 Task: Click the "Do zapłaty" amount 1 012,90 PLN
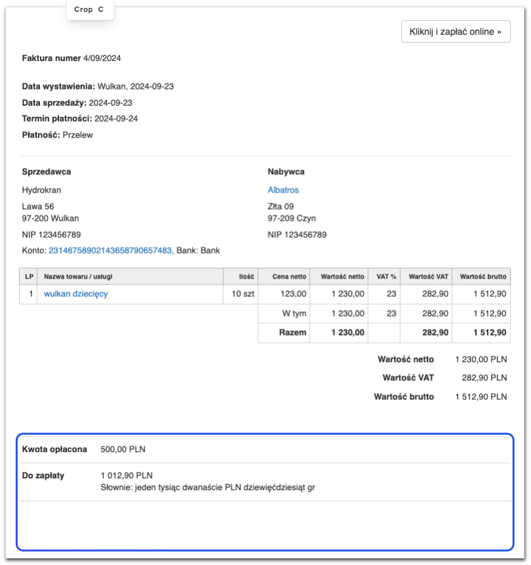tap(127, 476)
